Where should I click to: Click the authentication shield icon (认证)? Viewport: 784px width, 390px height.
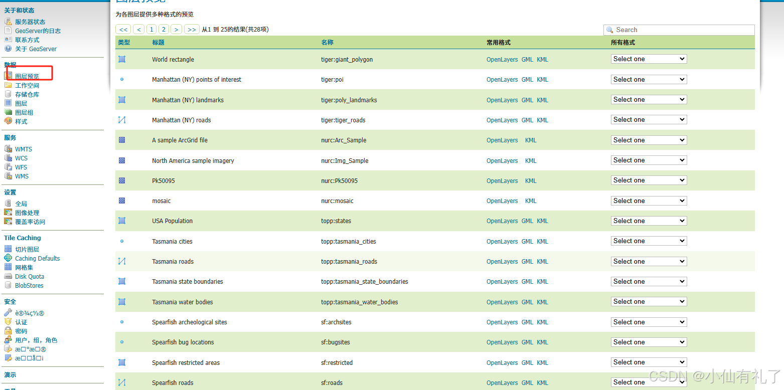click(8, 322)
